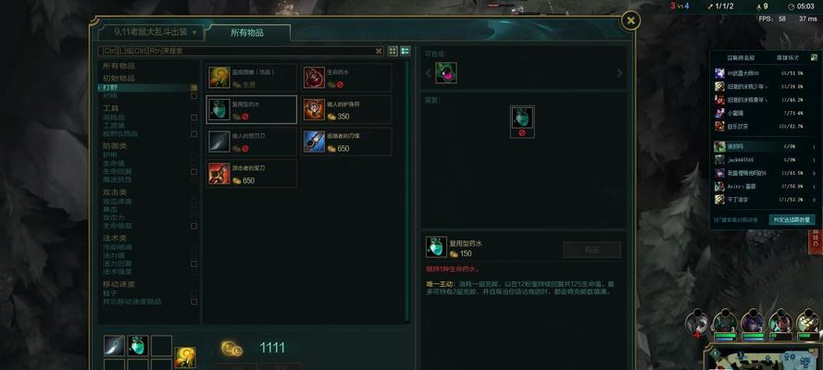Go to previous builds-into items with left arrow

[x=428, y=73]
